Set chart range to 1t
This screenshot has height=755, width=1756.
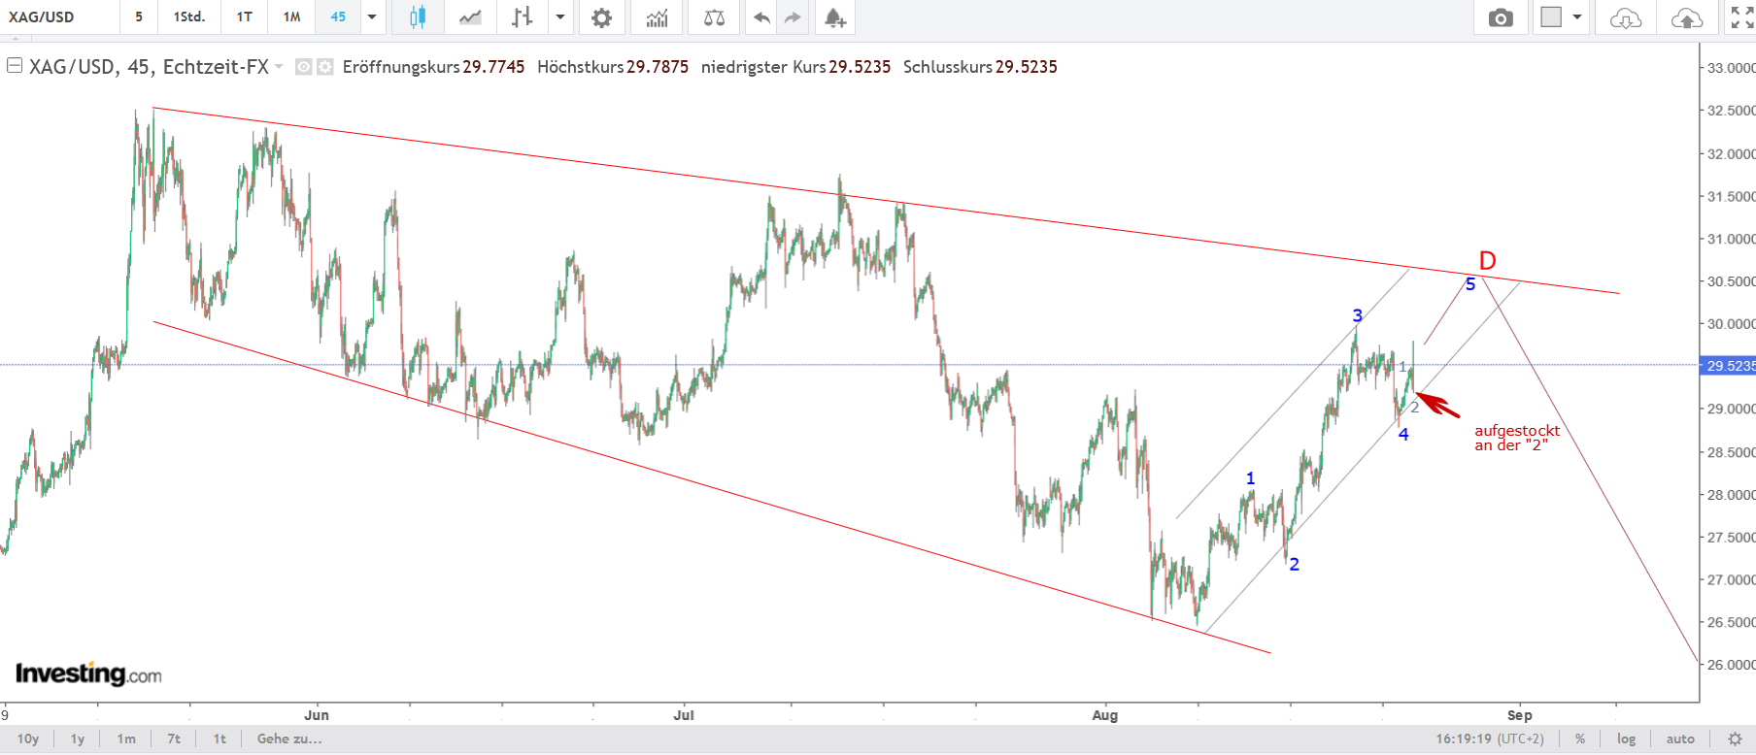pos(219,739)
